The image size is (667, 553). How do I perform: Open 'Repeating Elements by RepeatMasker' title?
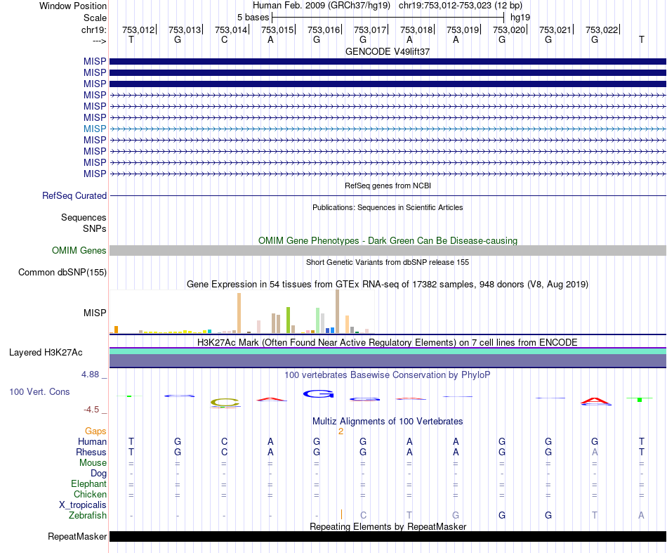(388, 527)
